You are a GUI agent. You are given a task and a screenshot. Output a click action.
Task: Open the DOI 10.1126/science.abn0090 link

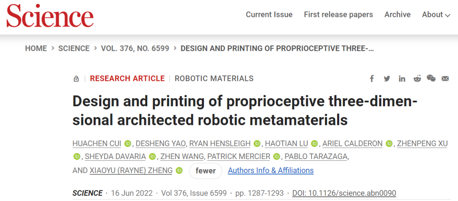pos(344,193)
